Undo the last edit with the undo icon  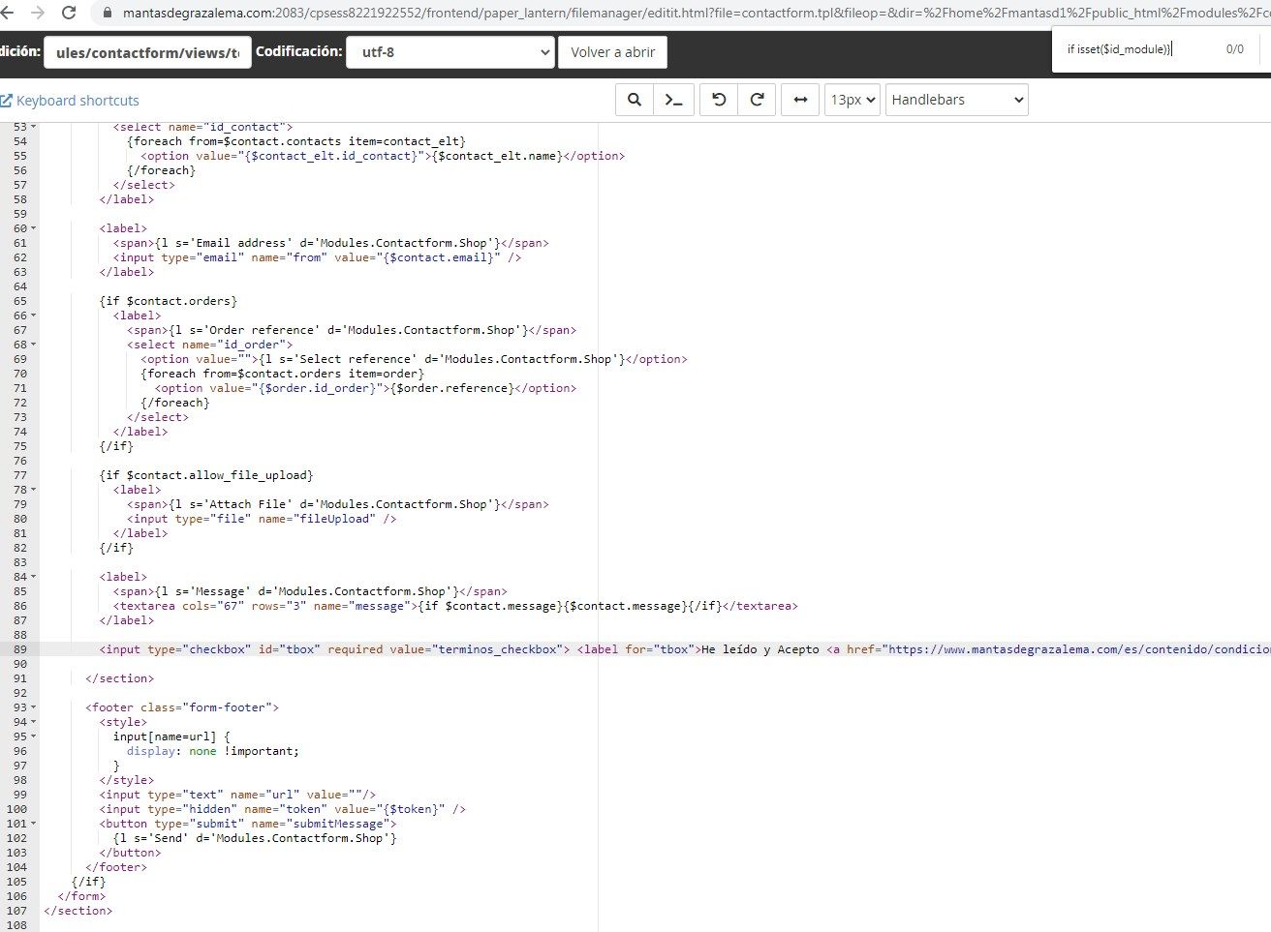[719, 100]
